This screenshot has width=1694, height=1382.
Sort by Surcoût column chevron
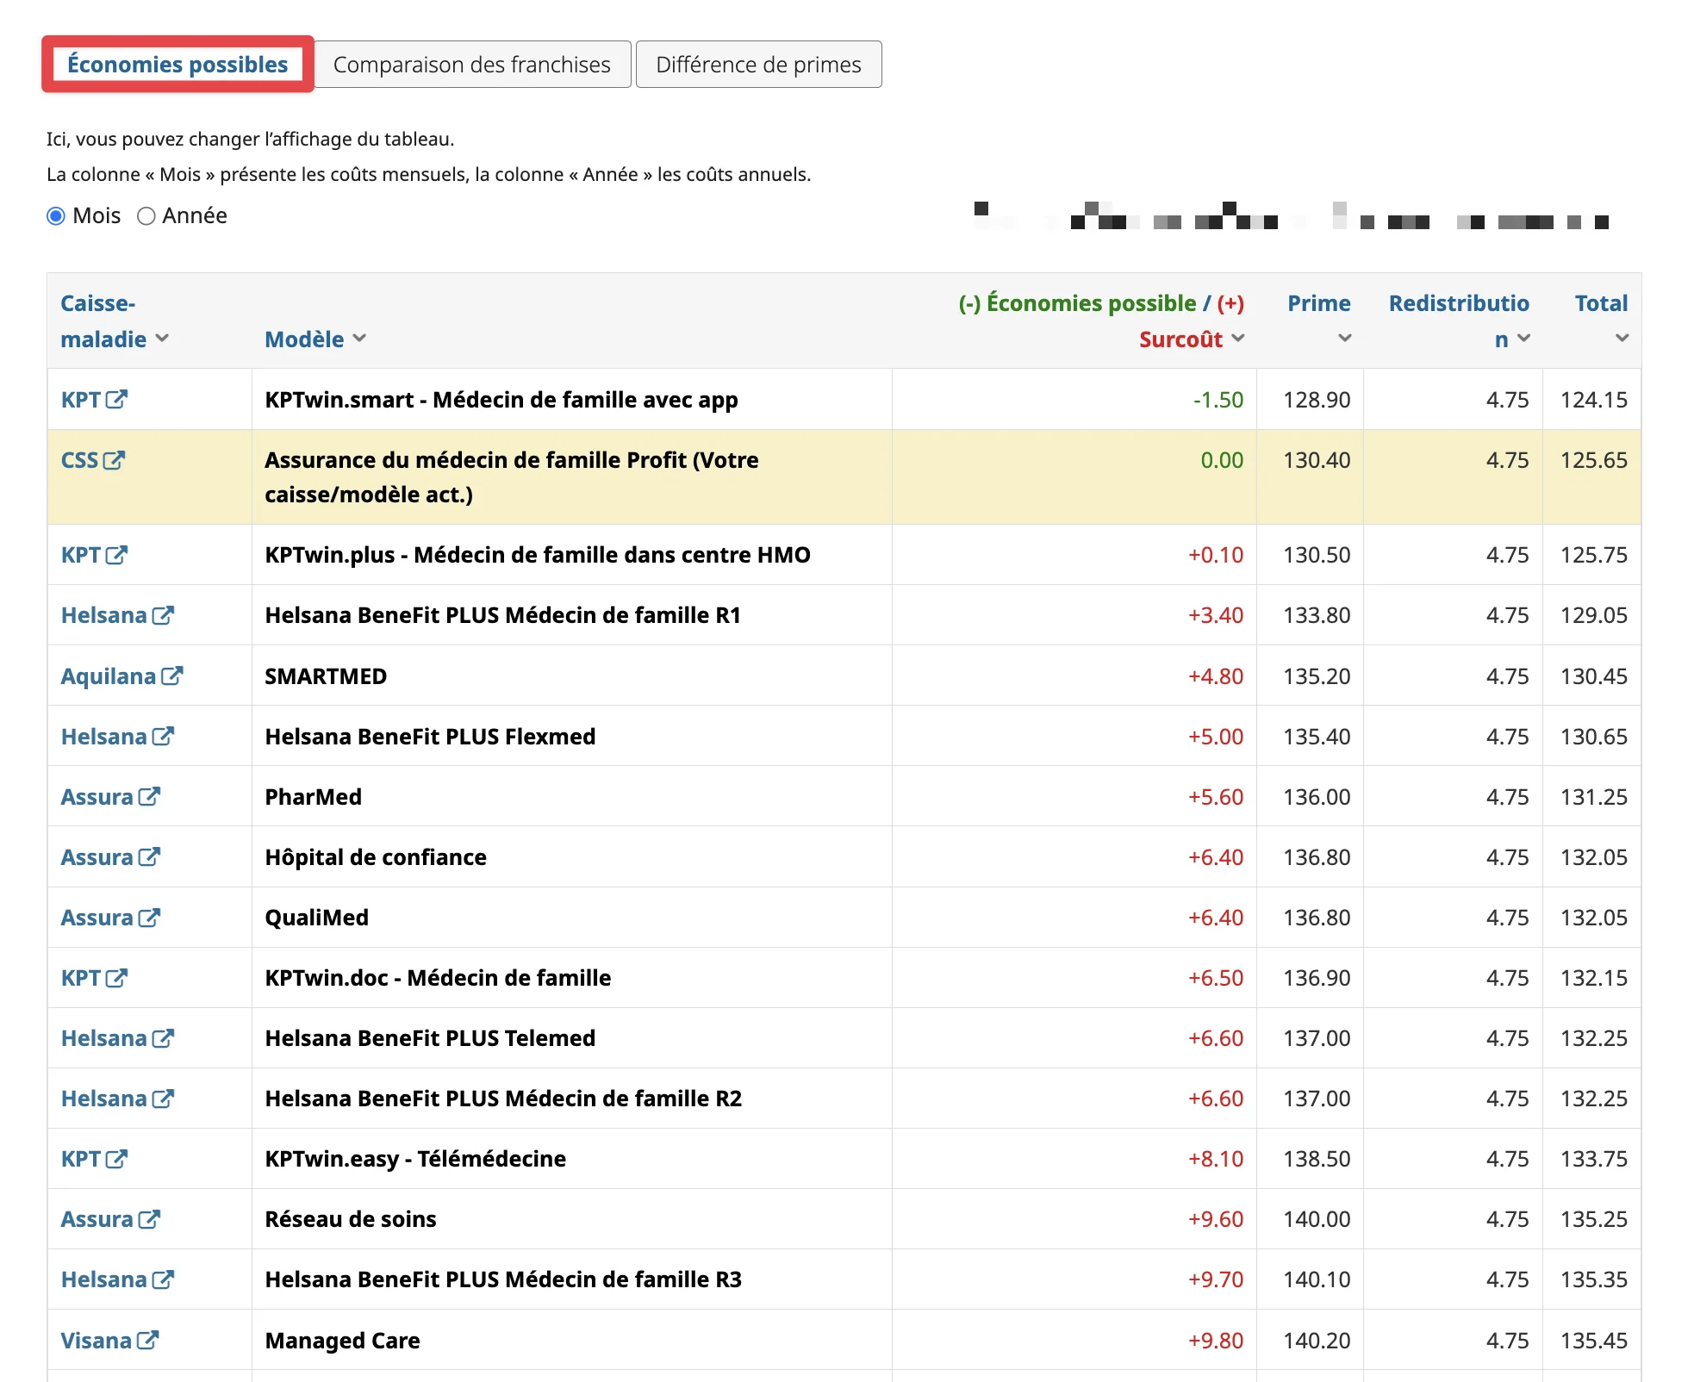(1238, 339)
